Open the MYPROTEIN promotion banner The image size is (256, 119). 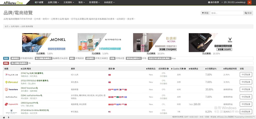[x=100, y=43]
